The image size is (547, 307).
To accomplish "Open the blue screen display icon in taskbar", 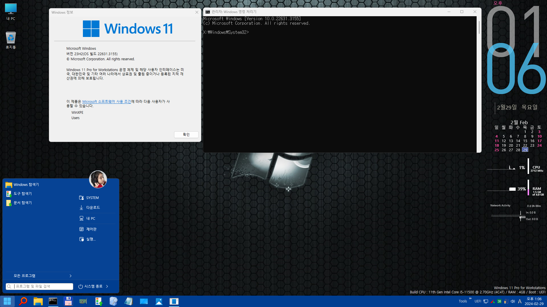I will pos(144,301).
